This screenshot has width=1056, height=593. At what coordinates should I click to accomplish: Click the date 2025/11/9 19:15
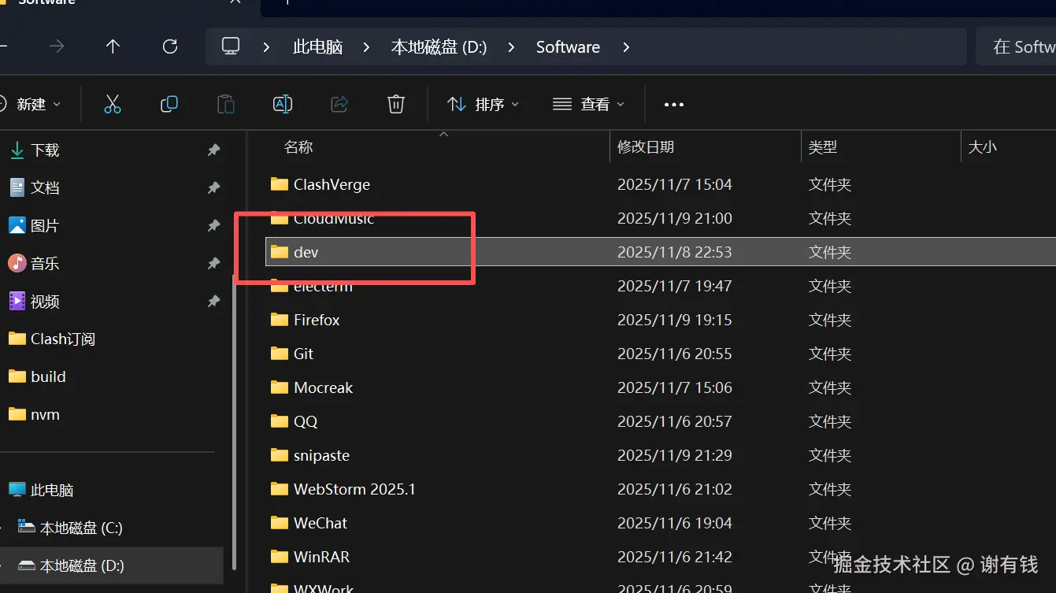(x=675, y=320)
